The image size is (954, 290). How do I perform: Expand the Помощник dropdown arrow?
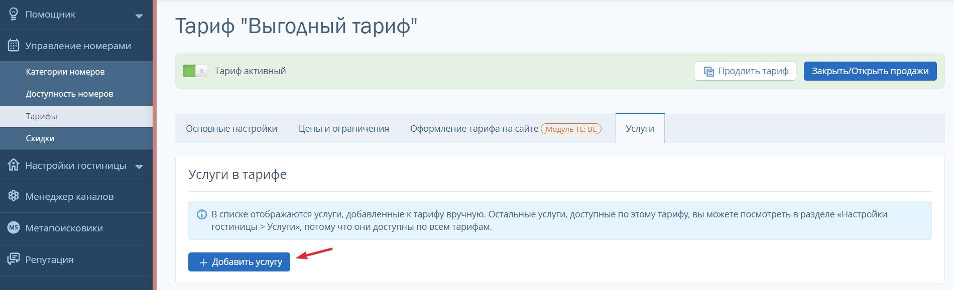pyautogui.click(x=139, y=16)
